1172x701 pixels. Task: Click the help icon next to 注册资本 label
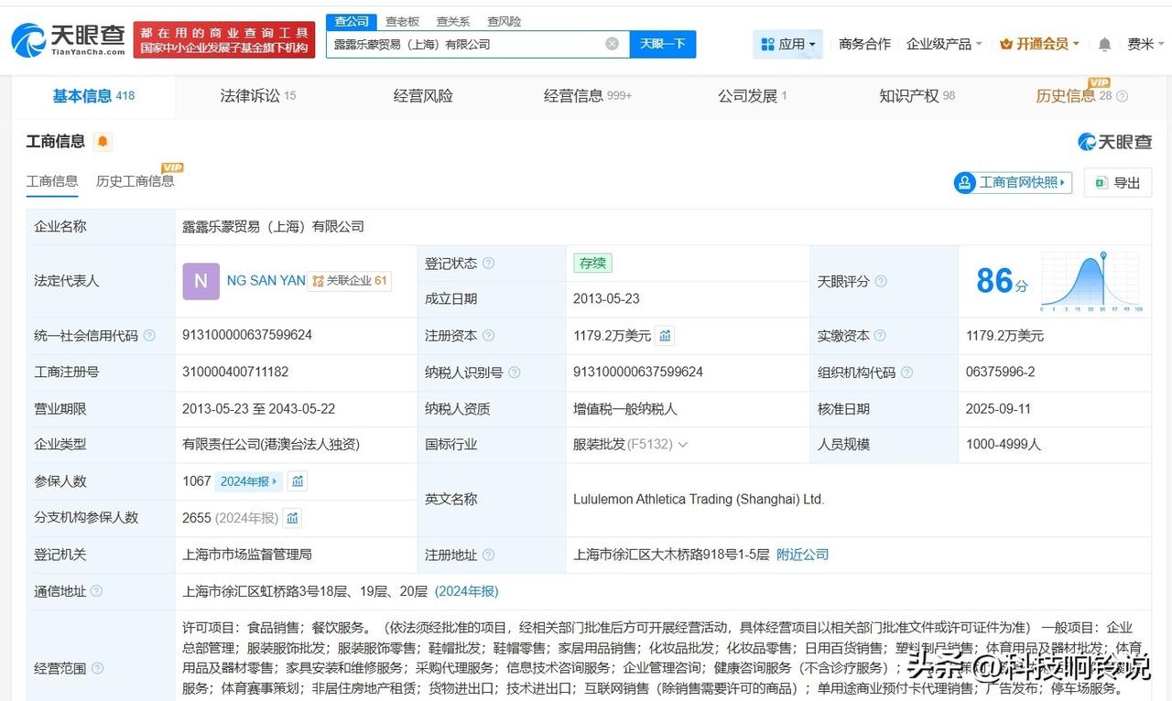pos(488,336)
